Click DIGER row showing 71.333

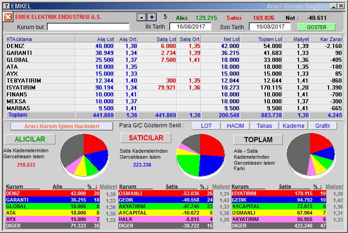(53, 226)
